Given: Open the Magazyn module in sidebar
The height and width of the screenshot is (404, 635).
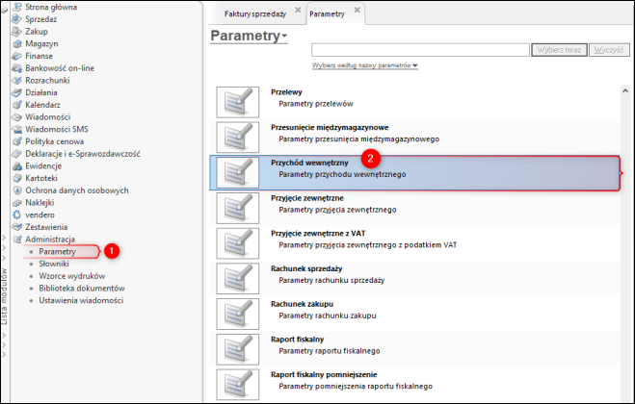Looking at the screenshot, I should 41,43.
